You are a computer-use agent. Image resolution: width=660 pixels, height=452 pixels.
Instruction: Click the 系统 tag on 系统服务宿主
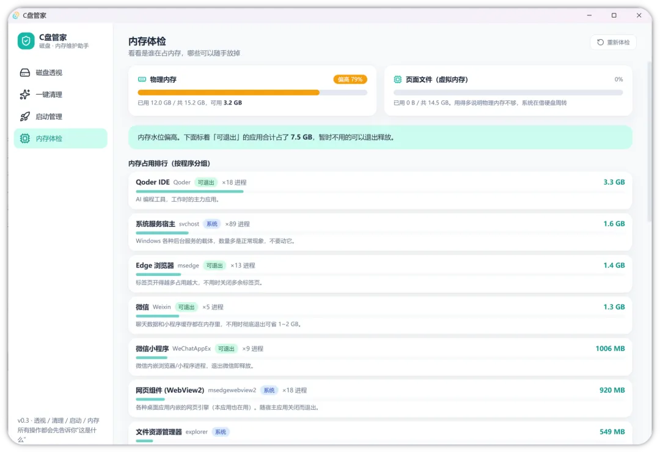point(211,224)
